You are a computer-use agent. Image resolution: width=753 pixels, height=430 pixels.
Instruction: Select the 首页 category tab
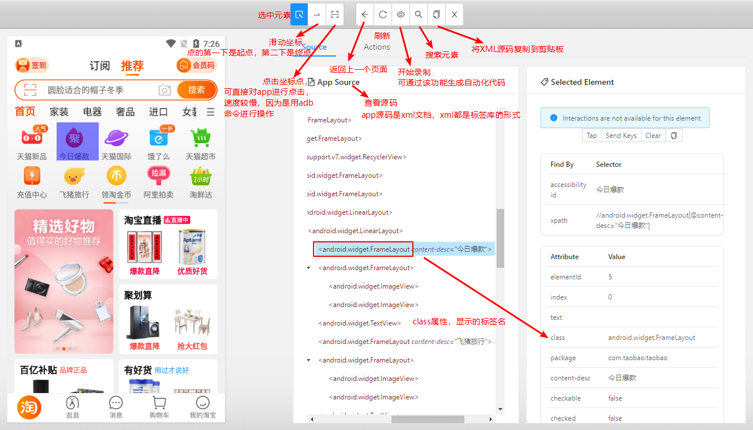[x=25, y=111]
